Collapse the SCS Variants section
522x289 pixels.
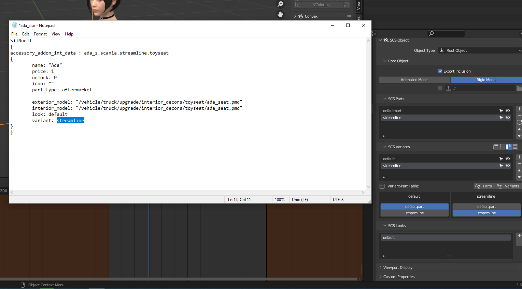[385, 147]
